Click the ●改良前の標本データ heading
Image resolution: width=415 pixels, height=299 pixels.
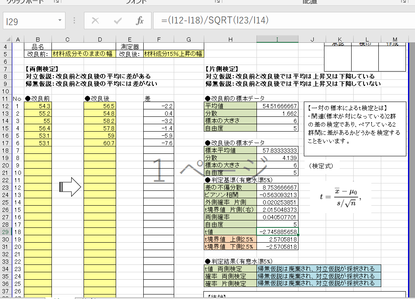tap(235, 99)
